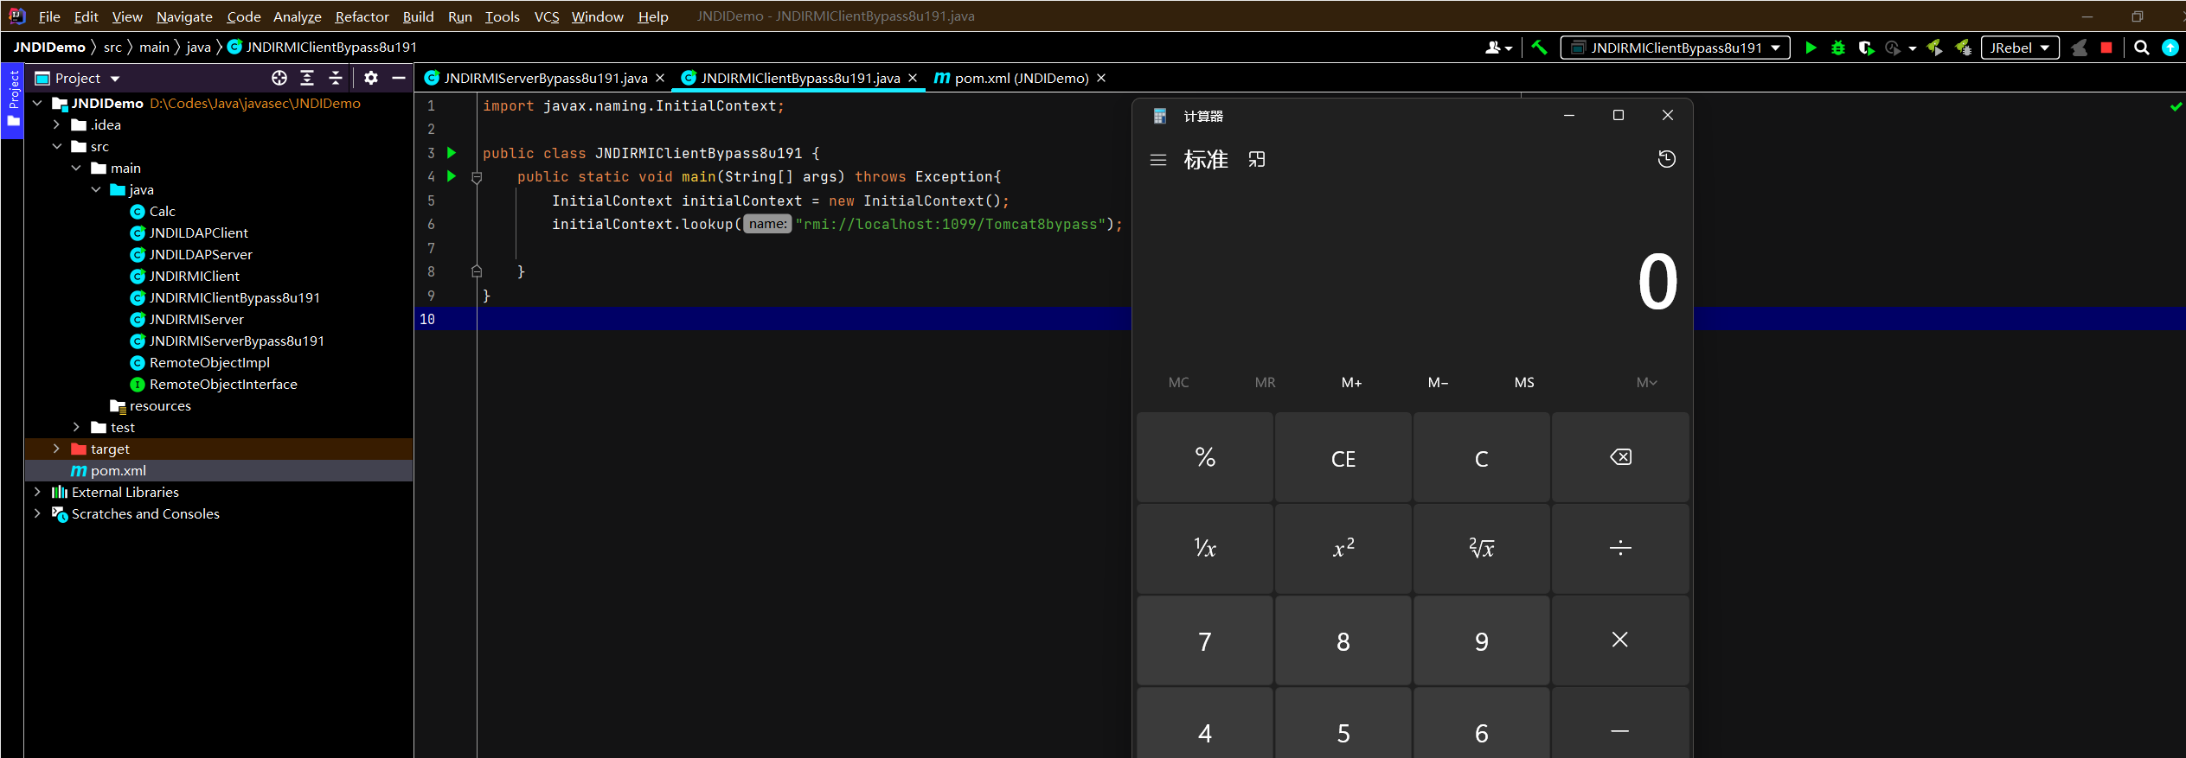Start Debug with the bug icon
This screenshot has height=758, width=2186.
(1838, 48)
